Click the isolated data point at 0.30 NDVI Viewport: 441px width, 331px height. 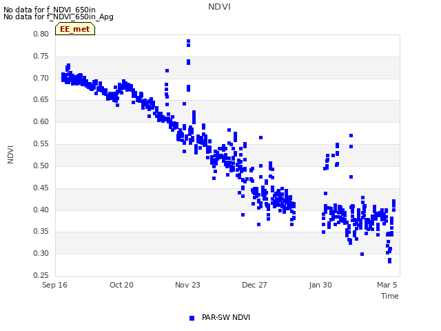(x=362, y=254)
